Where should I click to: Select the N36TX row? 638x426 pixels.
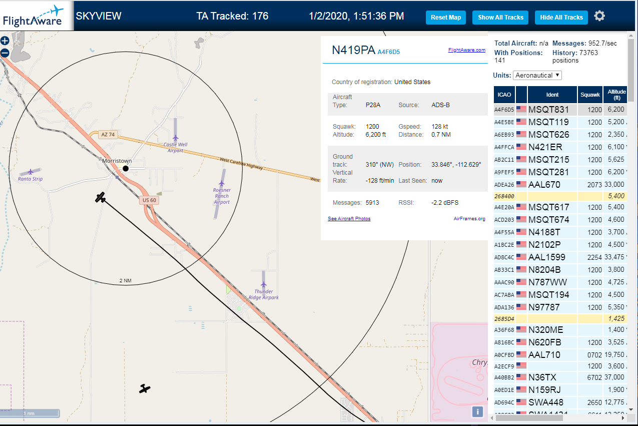(x=560, y=377)
